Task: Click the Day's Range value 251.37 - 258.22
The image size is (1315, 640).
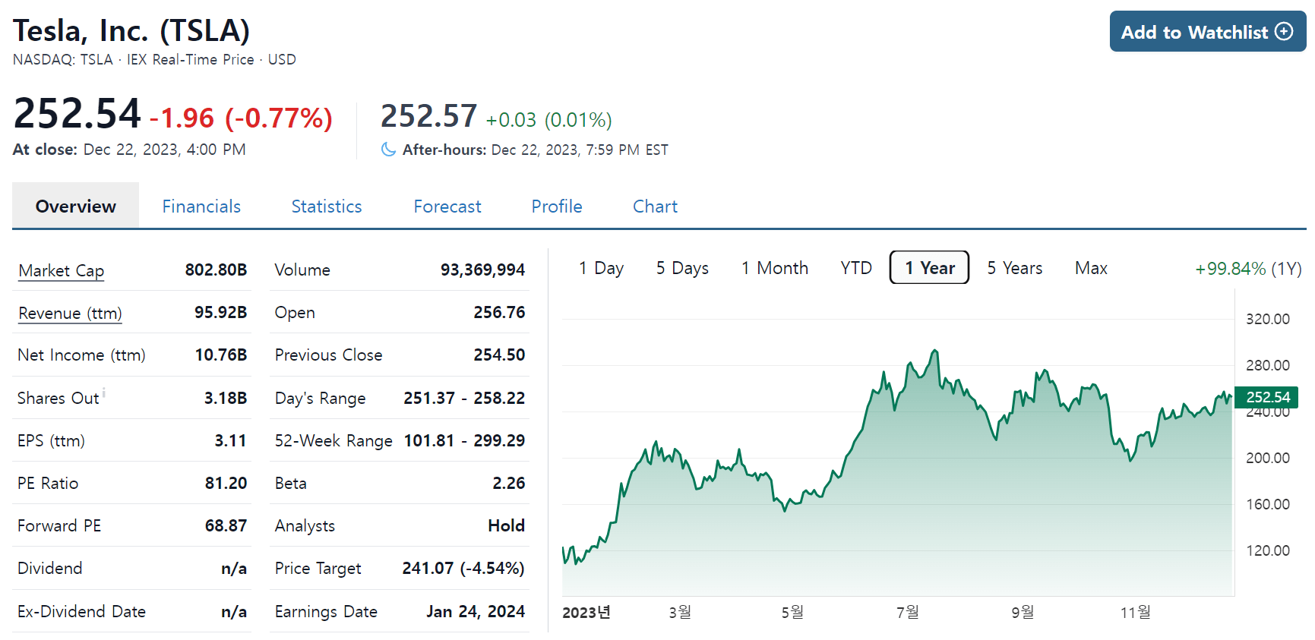Action: click(x=464, y=398)
